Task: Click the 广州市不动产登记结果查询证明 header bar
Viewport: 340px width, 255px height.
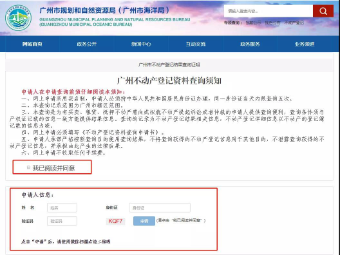Action: point(169,64)
